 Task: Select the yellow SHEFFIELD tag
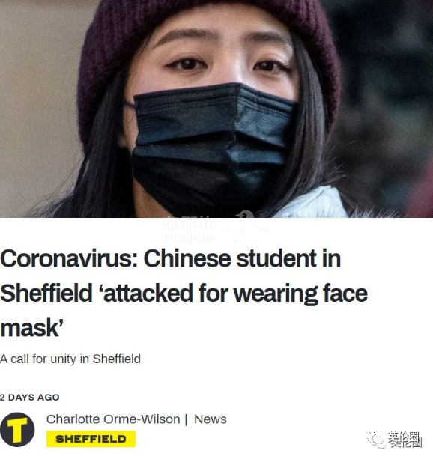point(91,439)
